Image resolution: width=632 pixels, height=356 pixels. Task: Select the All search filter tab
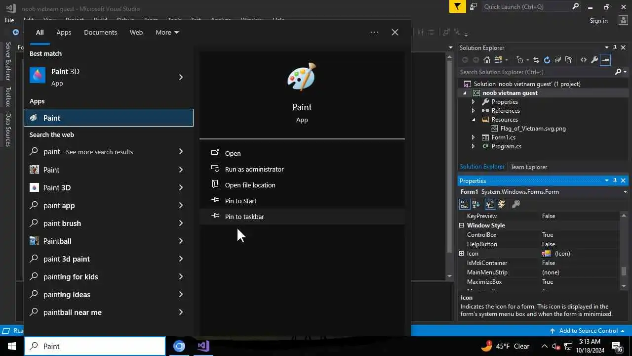39,32
